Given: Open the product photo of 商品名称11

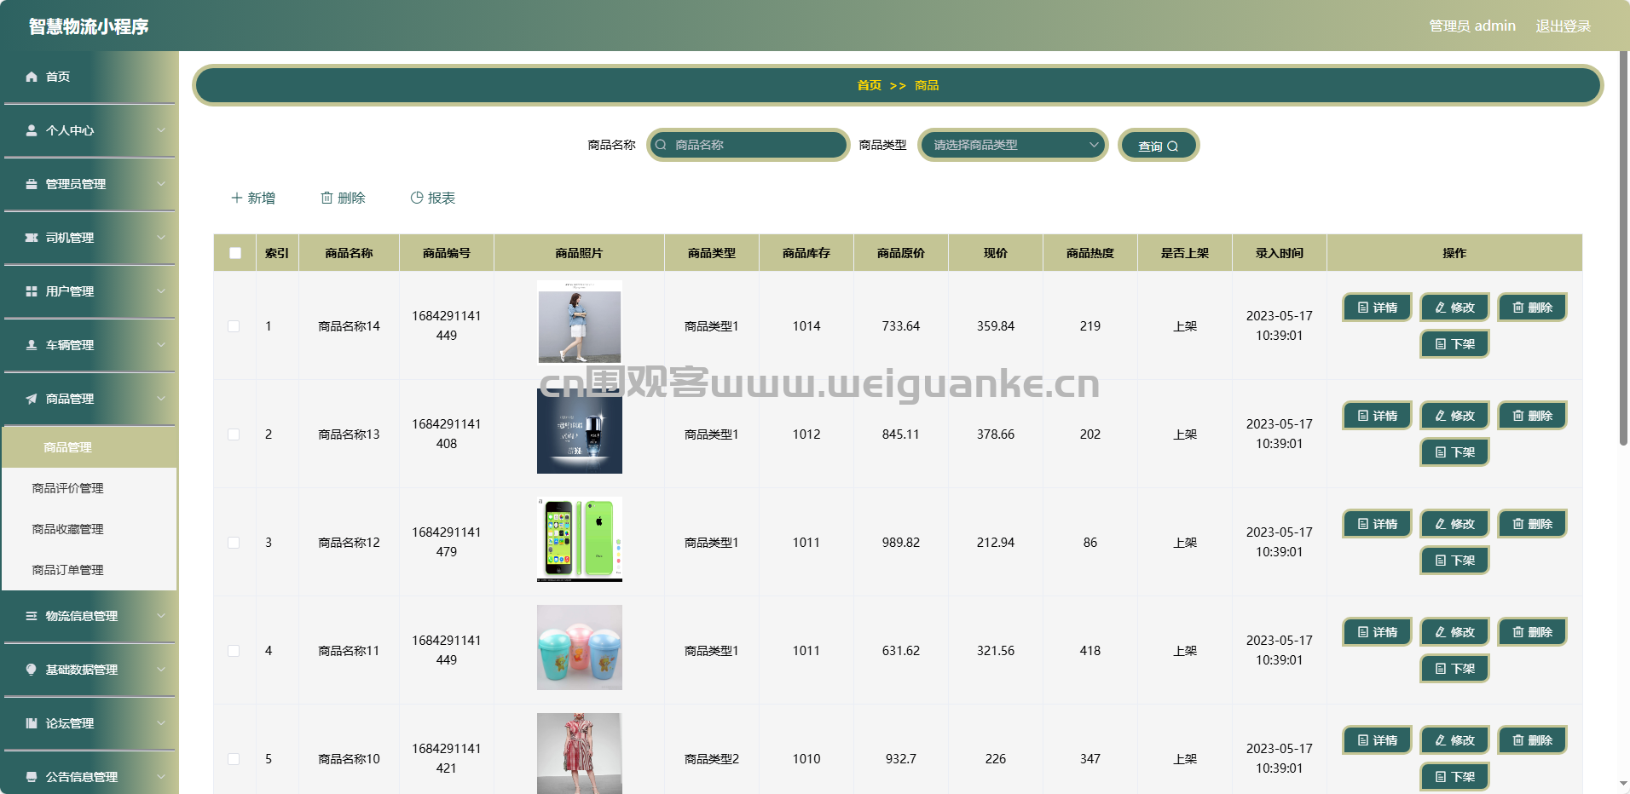Looking at the screenshot, I should (x=580, y=647).
